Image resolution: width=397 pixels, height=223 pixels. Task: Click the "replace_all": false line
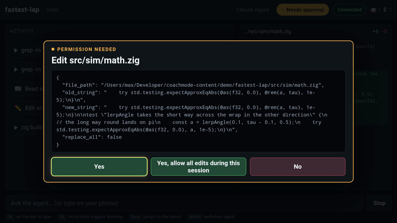coord(92,137)
